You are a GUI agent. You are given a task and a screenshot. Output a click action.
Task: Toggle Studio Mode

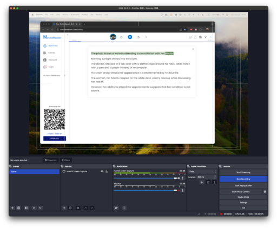[243, 197]
